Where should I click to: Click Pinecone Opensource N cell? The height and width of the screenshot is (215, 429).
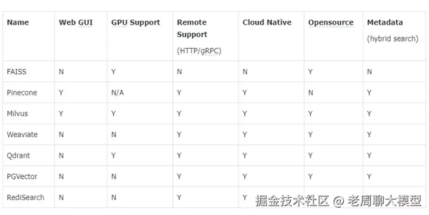click(310, 93)
